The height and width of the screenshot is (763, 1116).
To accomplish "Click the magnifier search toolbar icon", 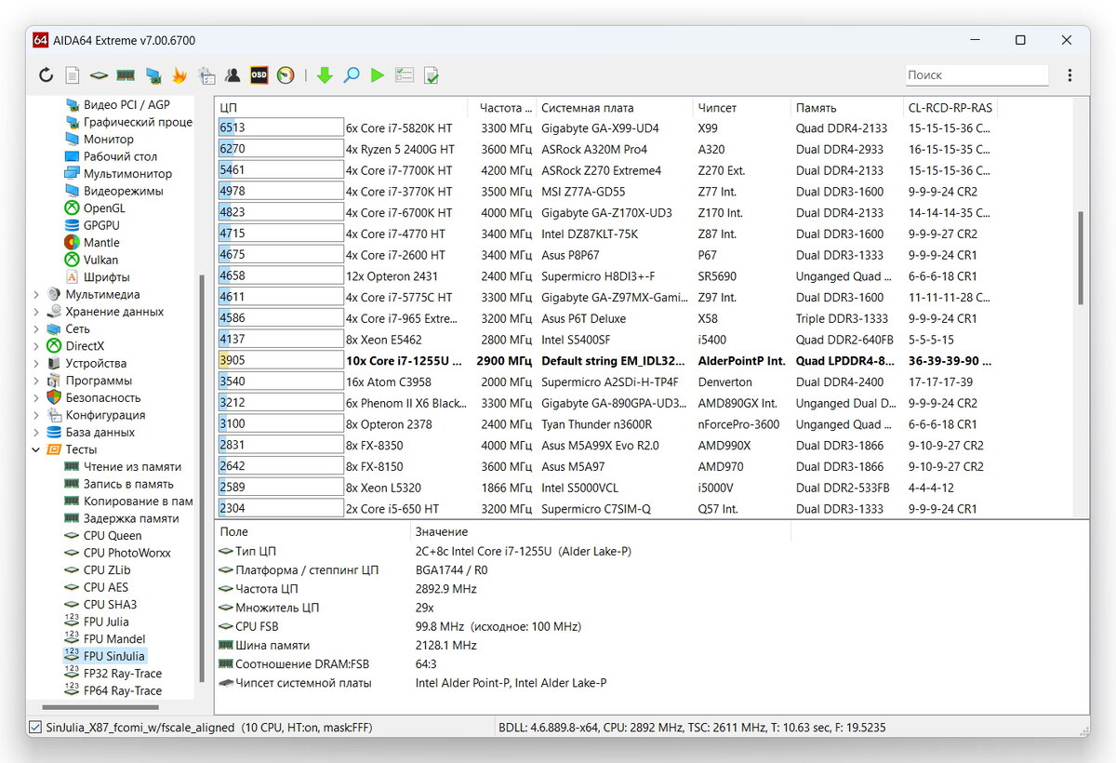I will 352,75.
